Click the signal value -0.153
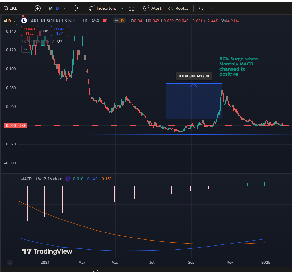The width and height of the screenshot is (292, 272). point(105,179)
